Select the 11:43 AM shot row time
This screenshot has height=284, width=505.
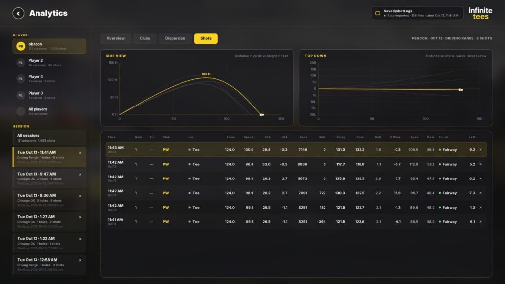pyautogui.click(x=115, y=148)
